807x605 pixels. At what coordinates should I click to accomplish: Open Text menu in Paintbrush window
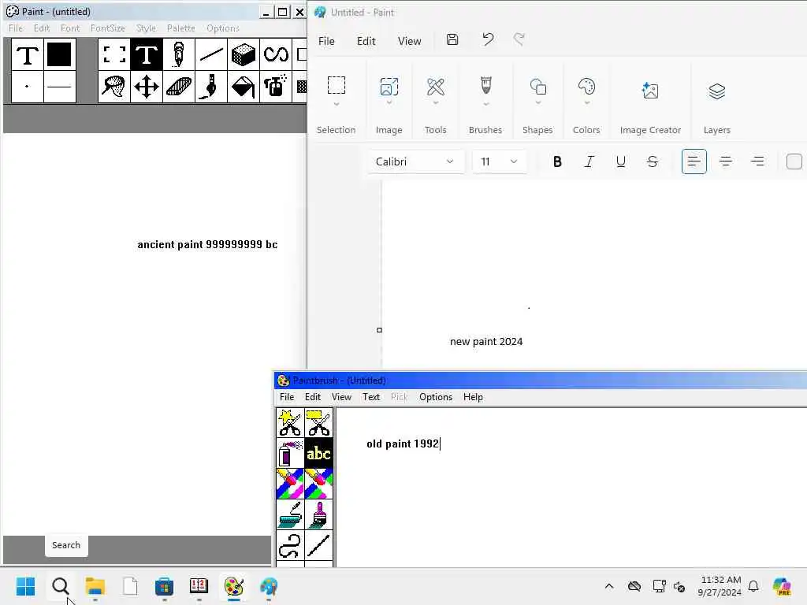coord(371,397)
